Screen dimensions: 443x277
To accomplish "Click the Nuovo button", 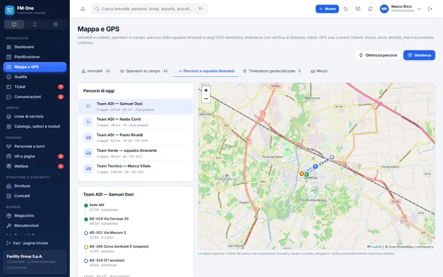I will click(x=327, y=9).
